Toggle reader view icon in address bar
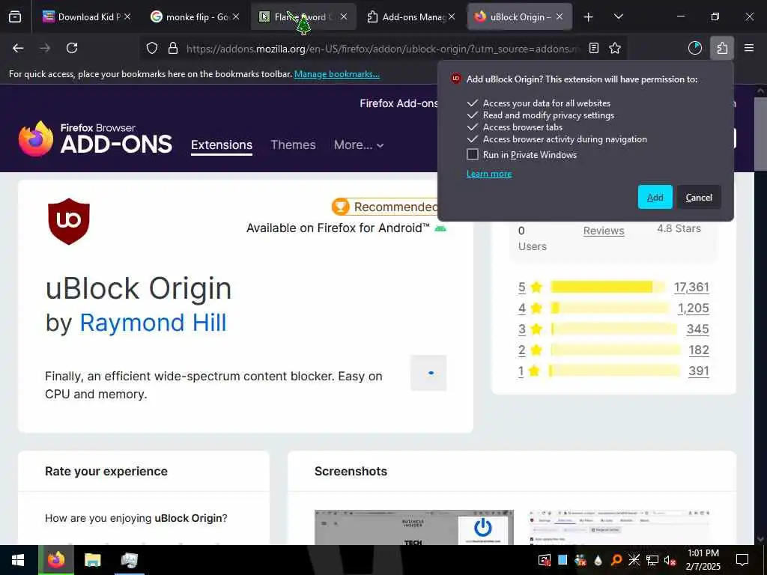The width and height of the screenshot is (767, 575). (594, 48)
